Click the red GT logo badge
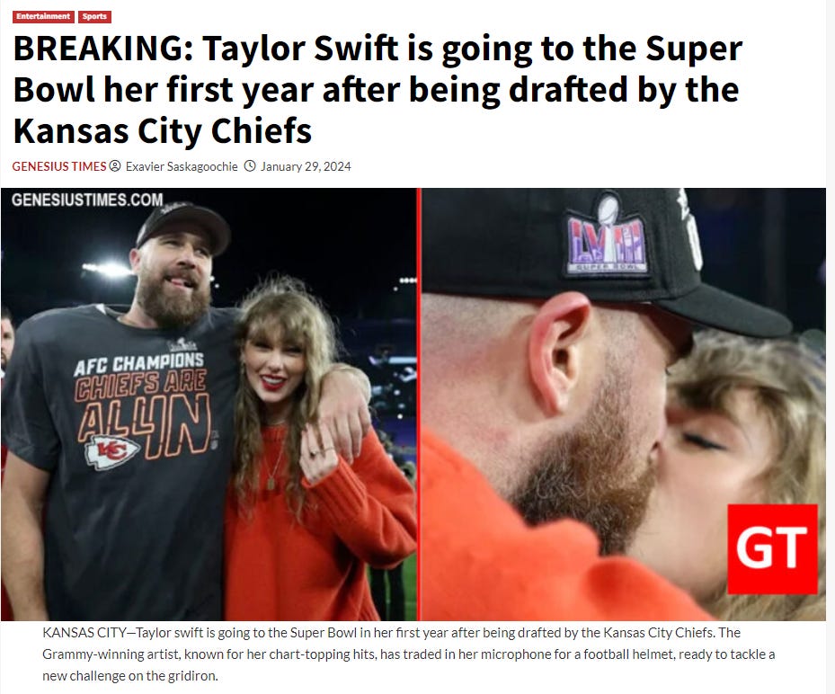Viewport: 835px width, 694px height. point(772,548)
